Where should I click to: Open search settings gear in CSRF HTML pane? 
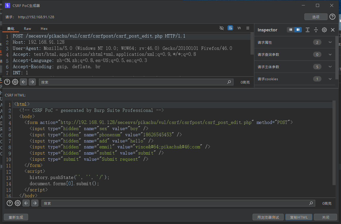click(18, 203)
